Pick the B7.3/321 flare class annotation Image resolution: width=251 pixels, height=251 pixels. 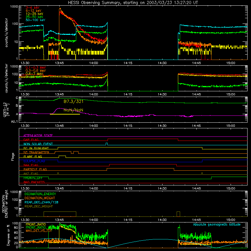tap(73, 101)
